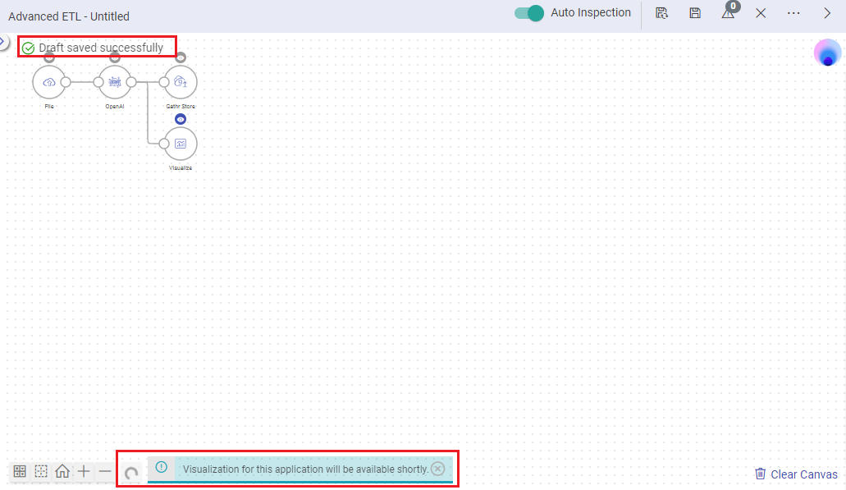Click the dotted selection box icon

(41, 471)
